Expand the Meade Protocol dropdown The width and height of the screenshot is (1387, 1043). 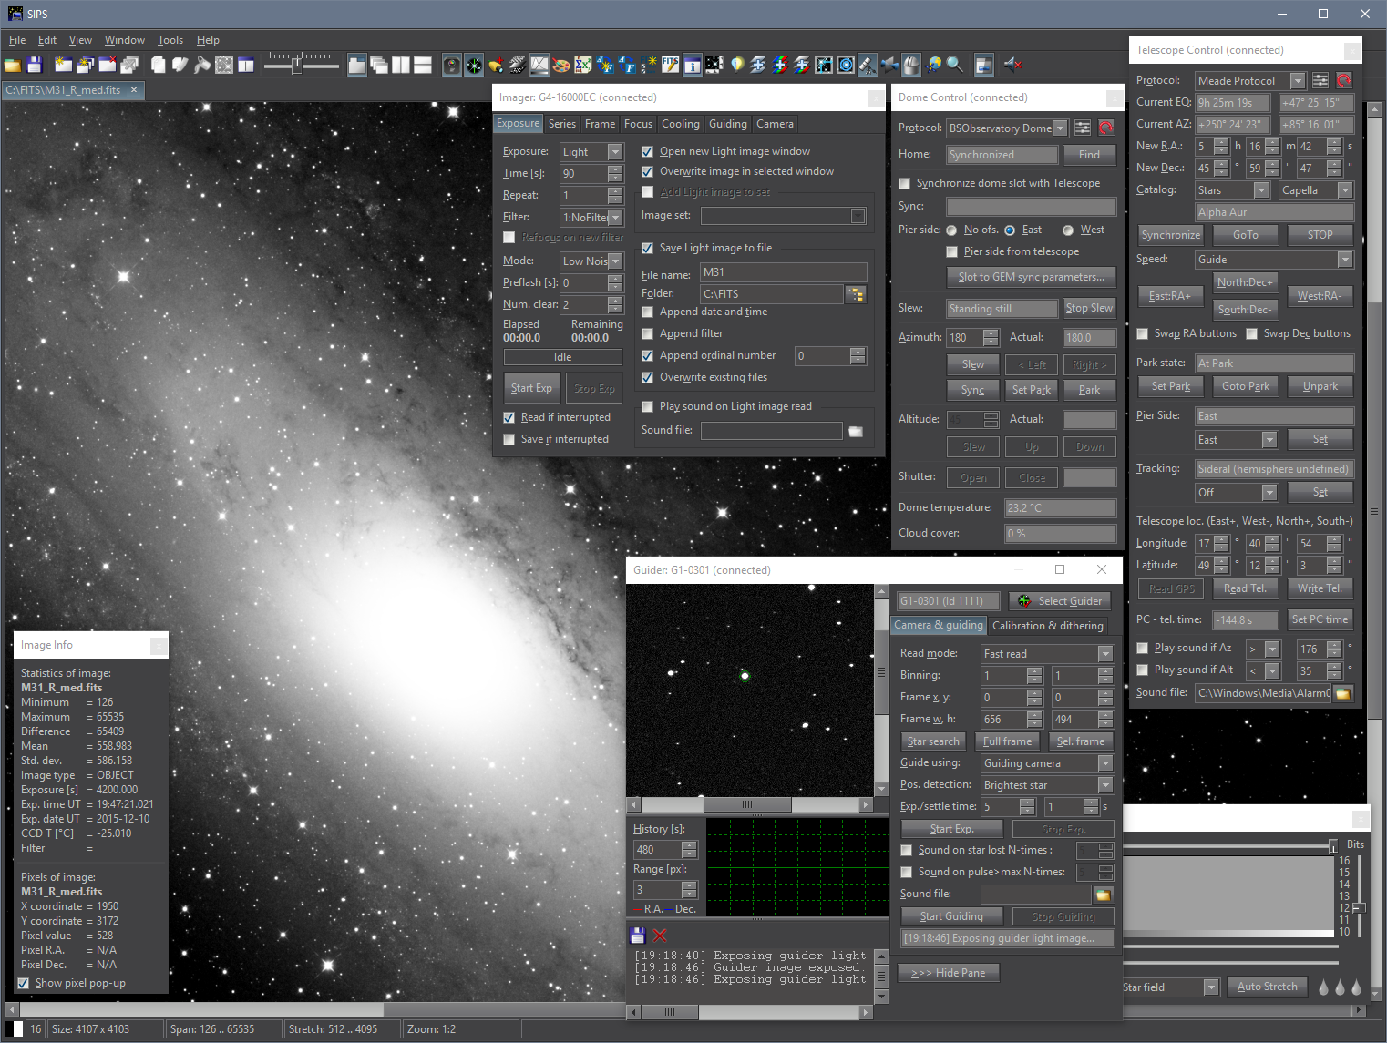1298,81
